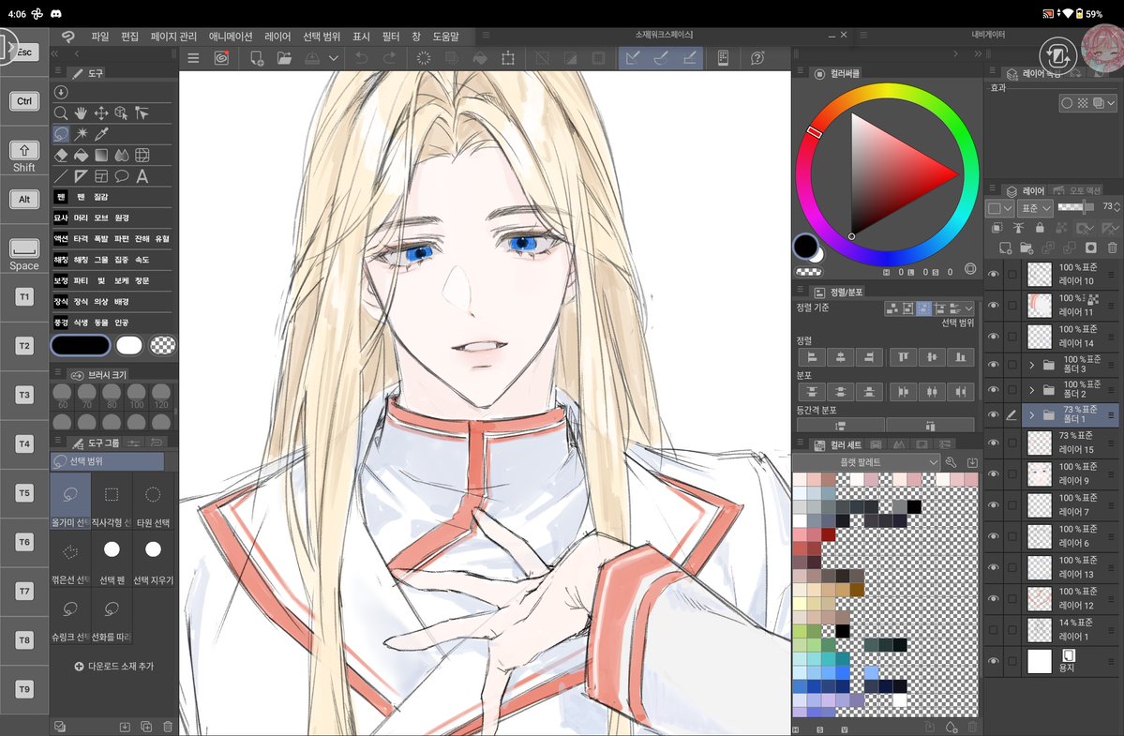1124x736 pixels.
Task: Tap the Ctrl modifier key
Action: pyautogui.click(x=24, y=101)
